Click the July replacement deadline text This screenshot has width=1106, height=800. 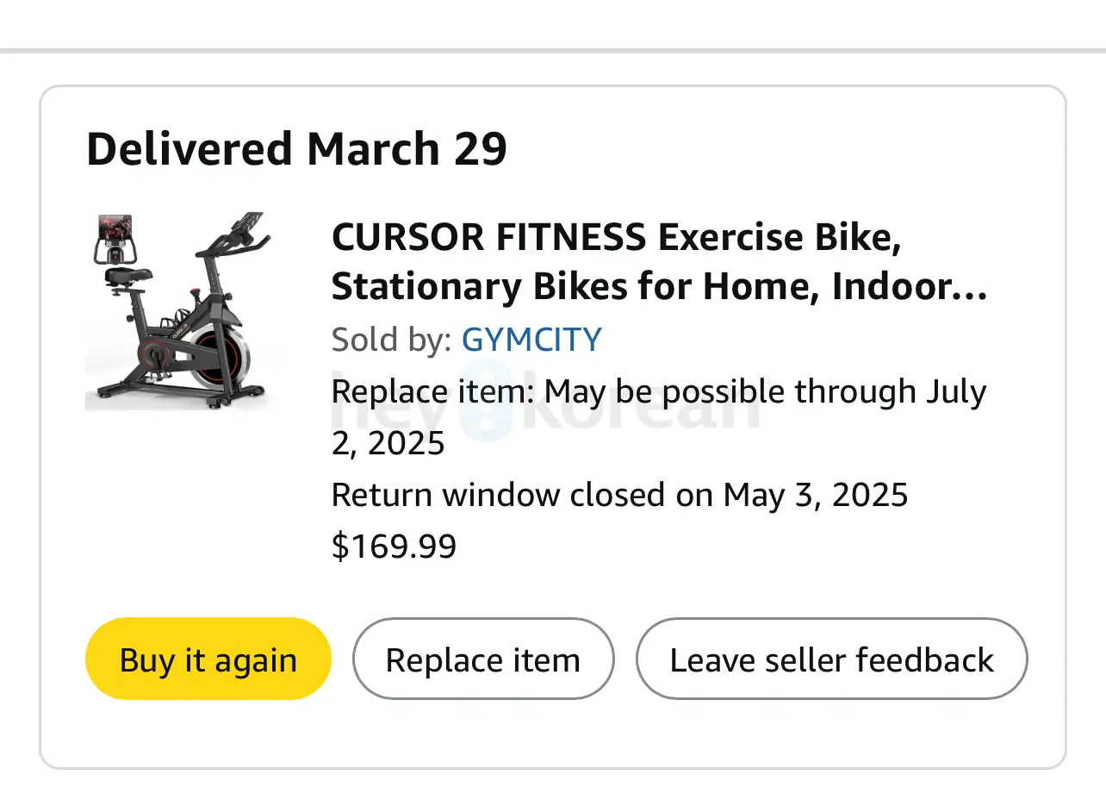point(954,392)
